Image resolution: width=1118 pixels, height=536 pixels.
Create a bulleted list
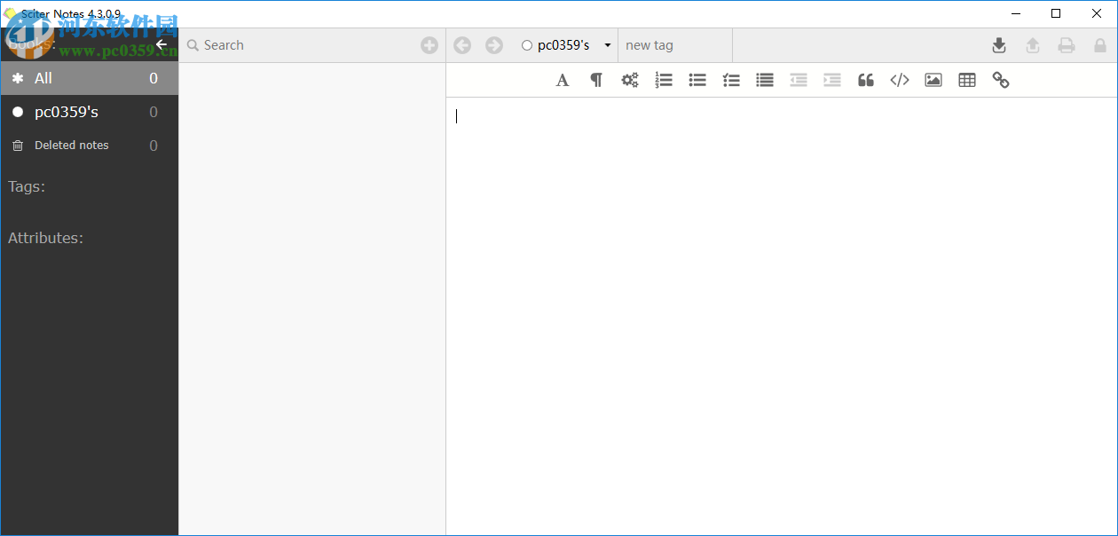(x=697, y=80)
